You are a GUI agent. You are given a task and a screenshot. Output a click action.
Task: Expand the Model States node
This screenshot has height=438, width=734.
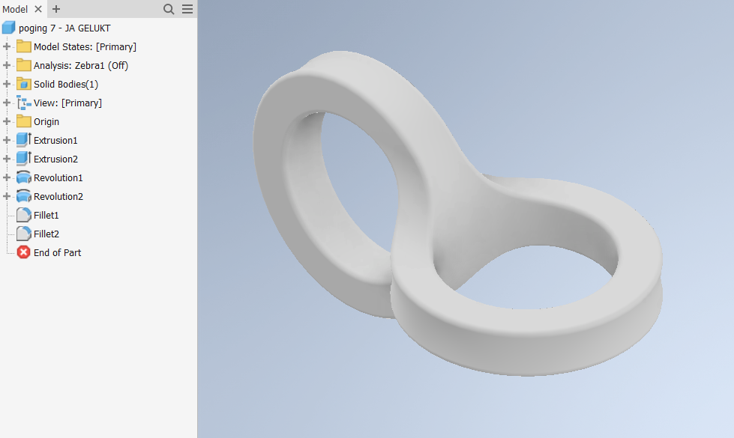7,46
